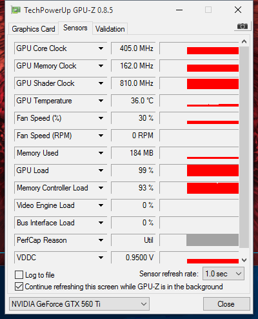Click the vertical scrollbar track
The height and width of the screenshot is (319, 258).
coord(244,147)
